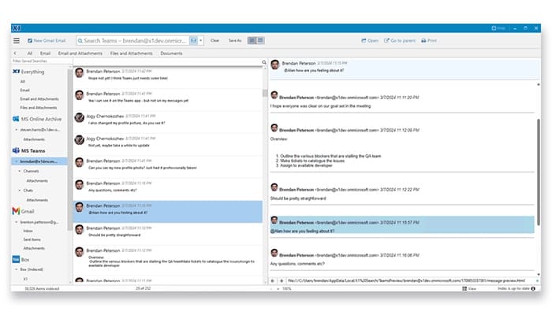The height and width of the screenshot is (315, 552).
Task: Click the Print icon
Action: coord(429,40)
